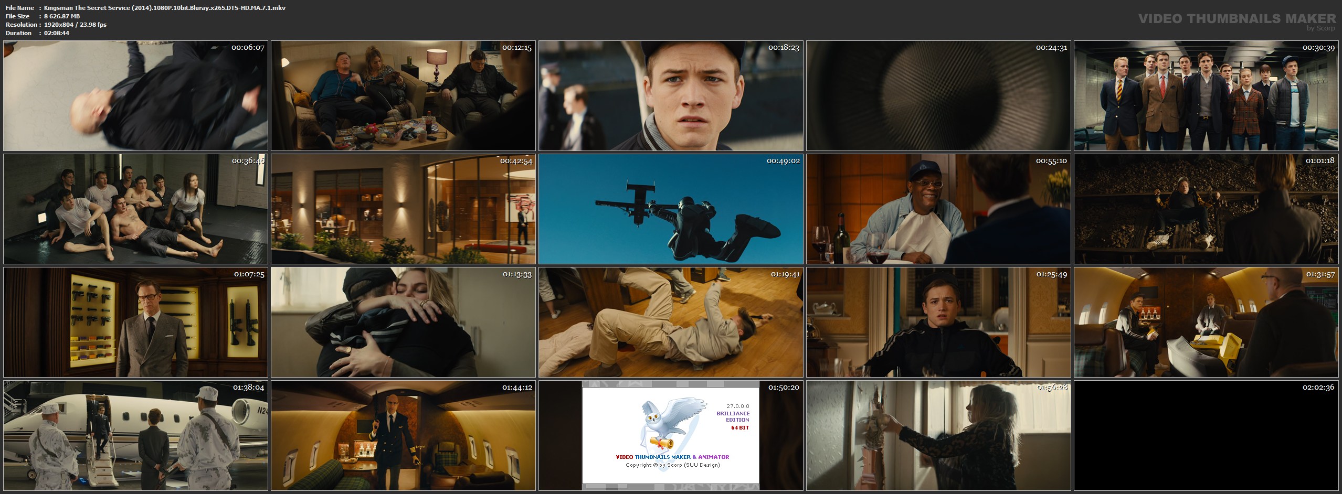Open the close-up face thumbnail at 00:18:23
1342x494 pixels.
[671, 96]
